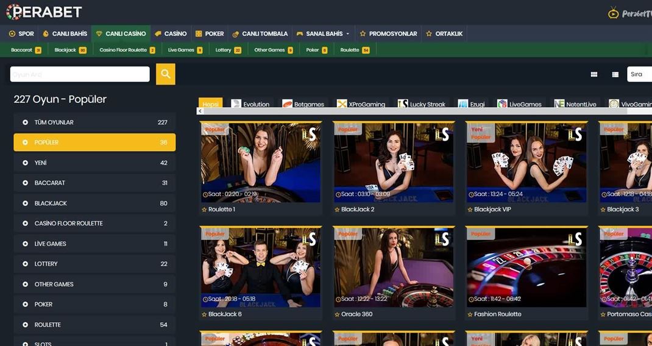Filter by Roulette in green bar
The height and width of the screenshot is (346, 652).
coord(355,50)
